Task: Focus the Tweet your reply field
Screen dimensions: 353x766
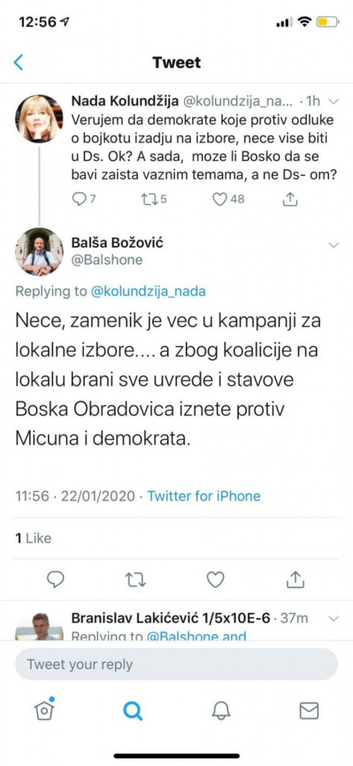Action: coord(176,664)
